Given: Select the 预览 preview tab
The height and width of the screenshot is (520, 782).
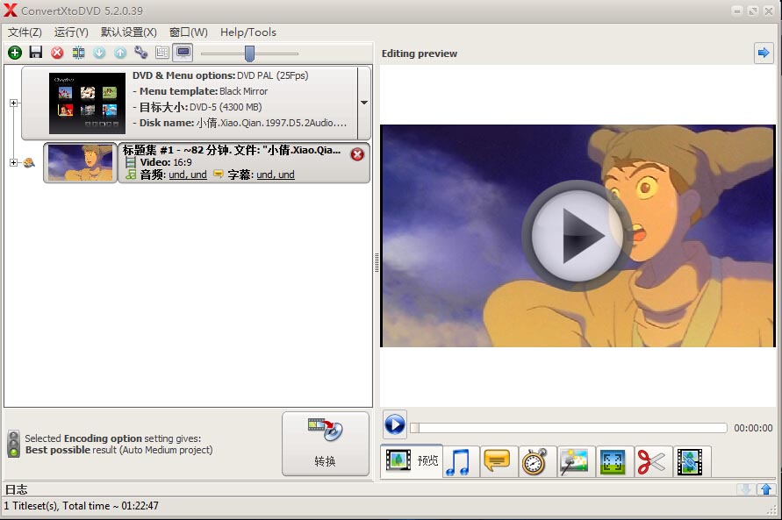Looking at the screenshot, I should click(412, 460).
